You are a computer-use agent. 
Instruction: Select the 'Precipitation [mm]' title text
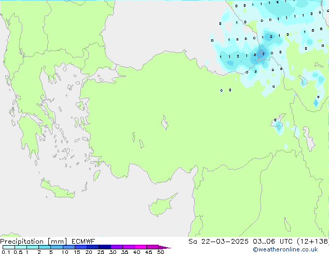[x=34, y=242]
